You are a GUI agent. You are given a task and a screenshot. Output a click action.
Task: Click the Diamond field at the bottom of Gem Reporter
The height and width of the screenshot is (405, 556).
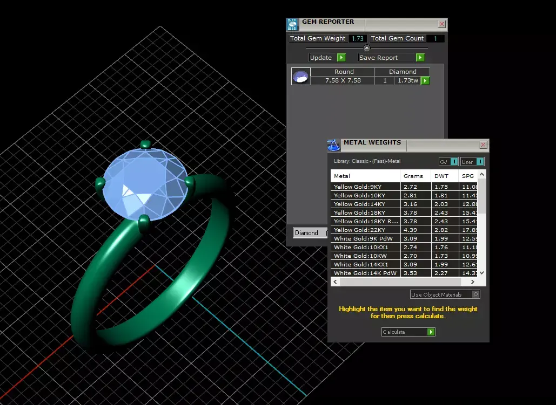coord(310,233)
